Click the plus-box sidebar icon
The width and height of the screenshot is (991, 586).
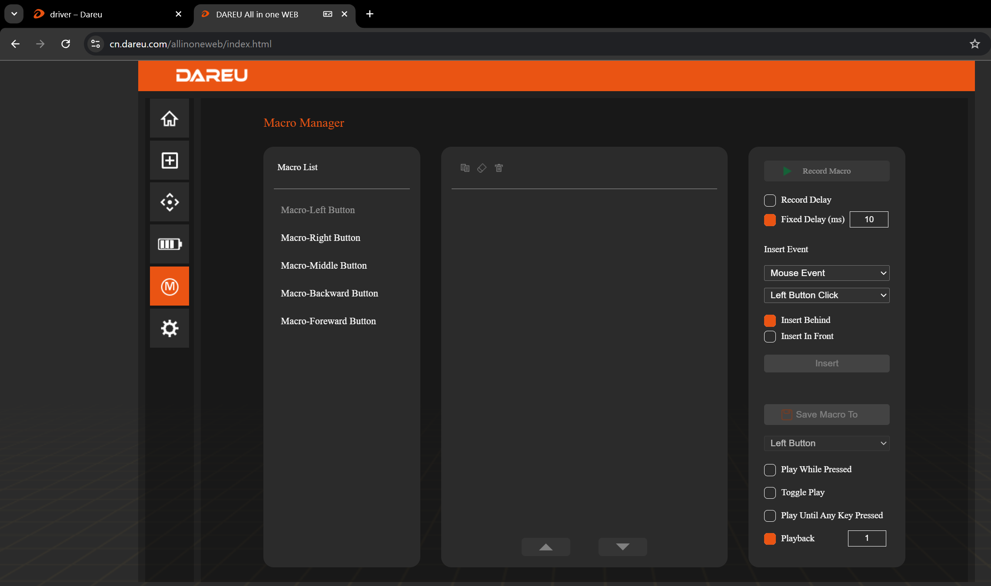[x=170, y=160]
